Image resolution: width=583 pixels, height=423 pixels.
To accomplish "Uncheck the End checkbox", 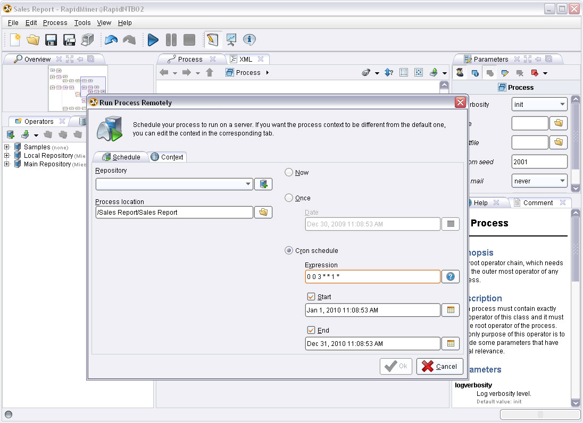I will pyautogui.click(x=311, y=331).
